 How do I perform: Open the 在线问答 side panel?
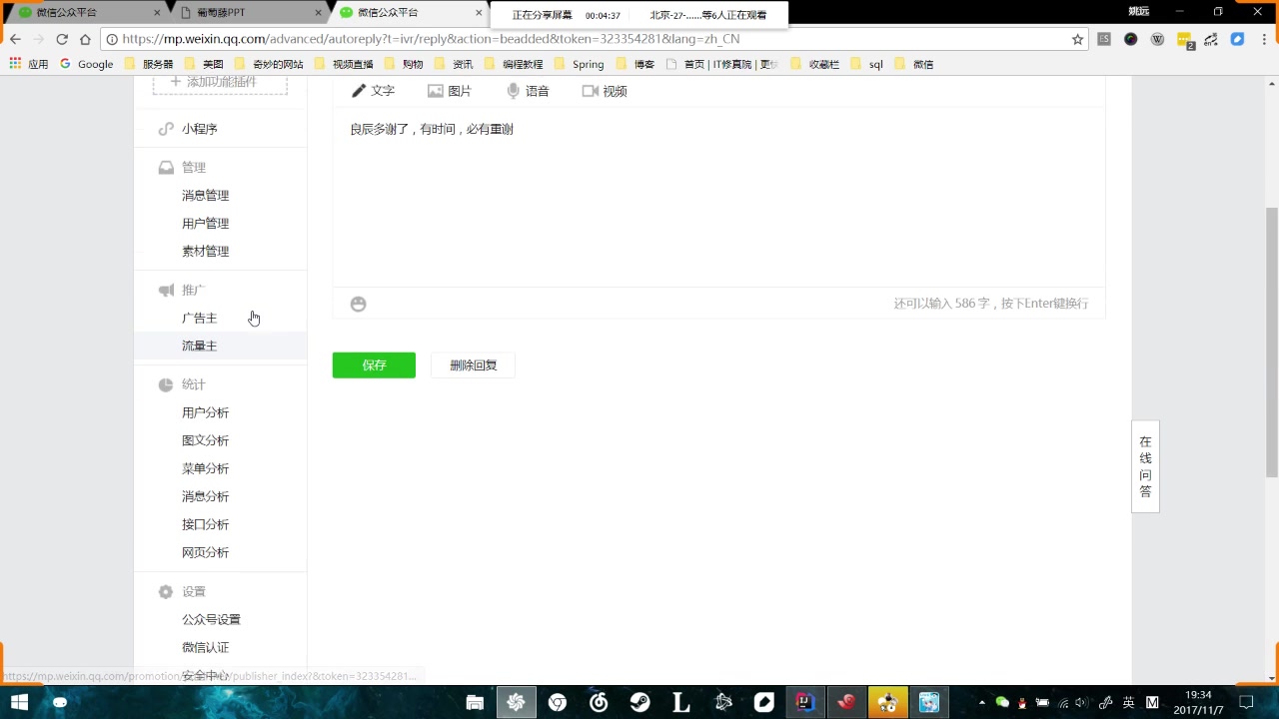coord(1145,465)
